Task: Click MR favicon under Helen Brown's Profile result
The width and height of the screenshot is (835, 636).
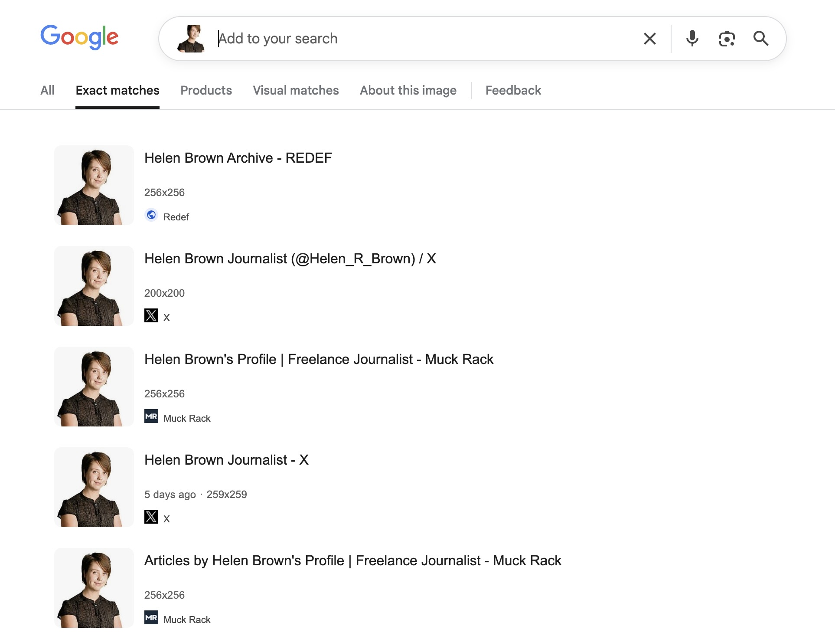Action: pos(151,416)
